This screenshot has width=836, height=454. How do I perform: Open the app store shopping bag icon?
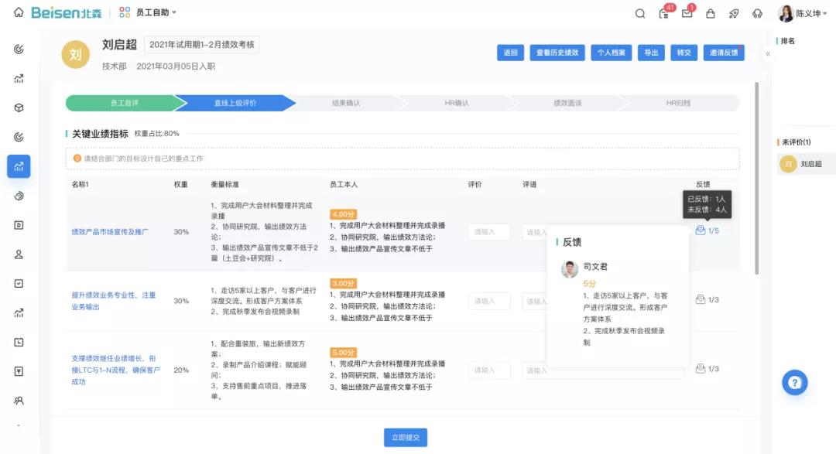711,13
